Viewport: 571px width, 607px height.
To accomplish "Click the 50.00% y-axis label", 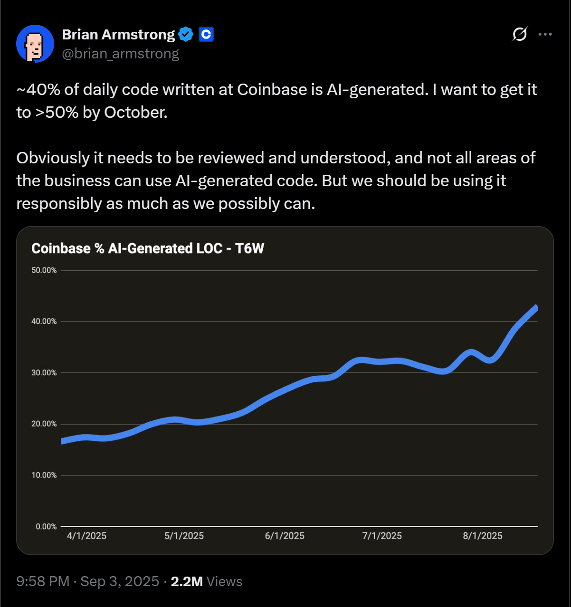I will 44,270.
